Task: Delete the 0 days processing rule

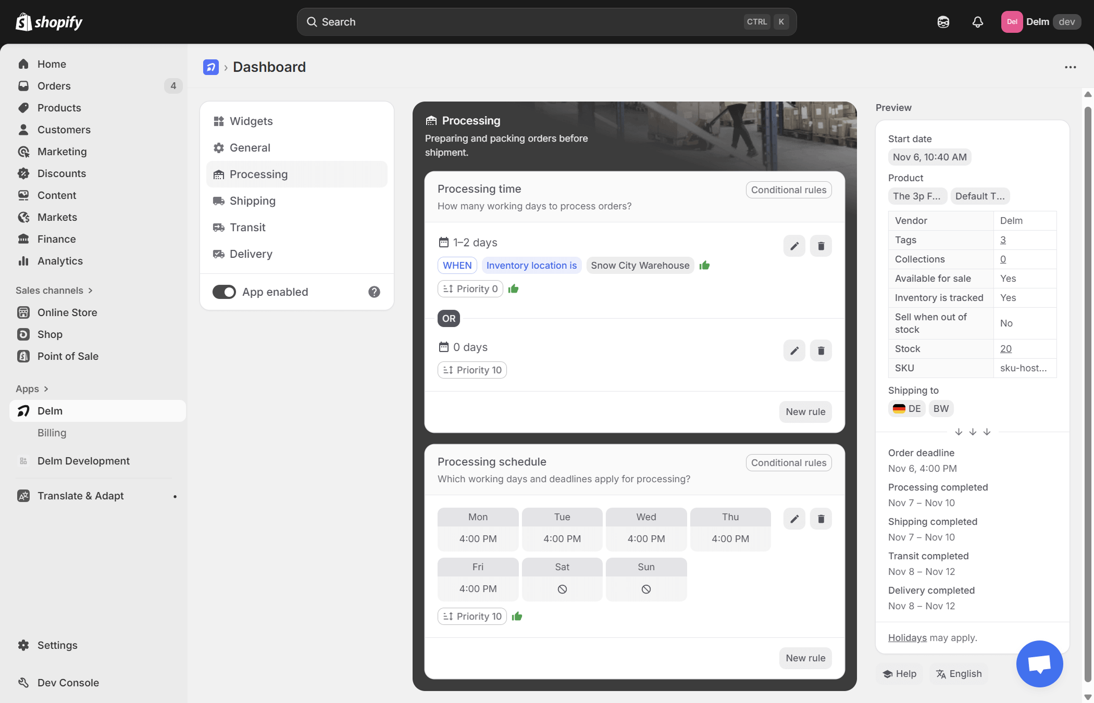Action: click(x=820, y=350)
